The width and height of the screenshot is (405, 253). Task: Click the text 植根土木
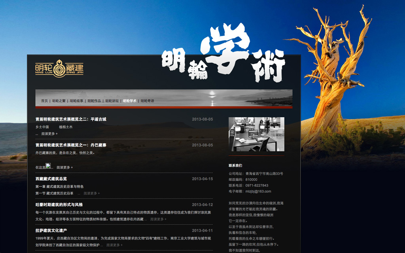(66, 127)
